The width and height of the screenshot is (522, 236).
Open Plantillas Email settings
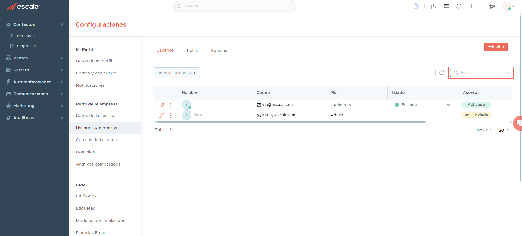pos(91,233)
